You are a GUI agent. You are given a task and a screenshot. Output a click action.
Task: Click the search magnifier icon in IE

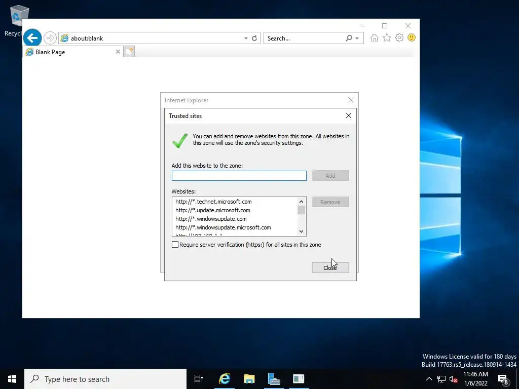coord(349,38)
